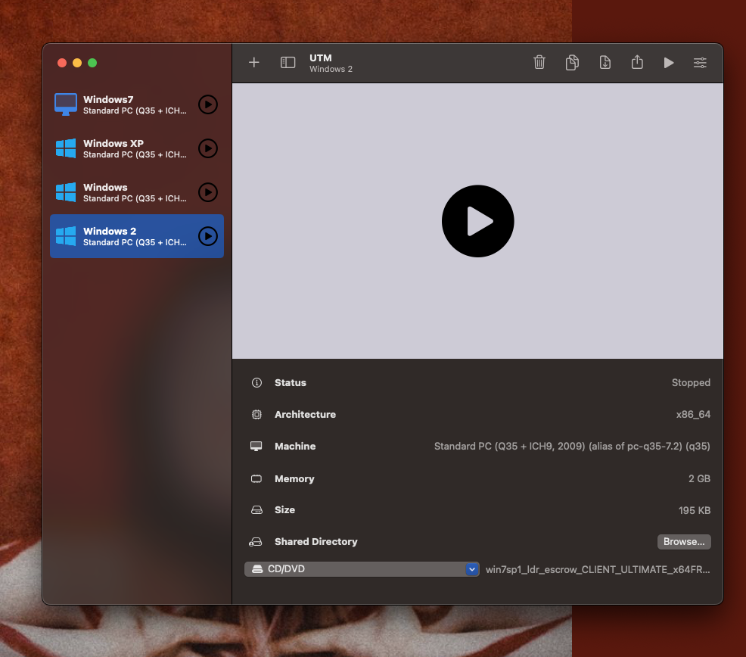Delete the VM with the trash icon
The height and width of the screenshot is (657, 746).
[x=539, y=62]
